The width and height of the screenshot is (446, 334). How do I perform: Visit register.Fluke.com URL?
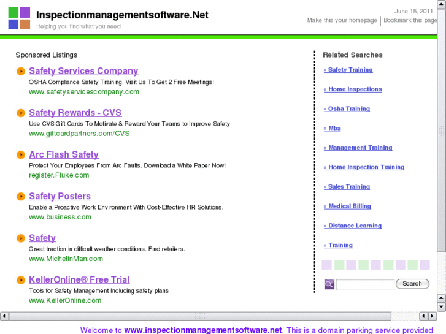click(59, 175)
